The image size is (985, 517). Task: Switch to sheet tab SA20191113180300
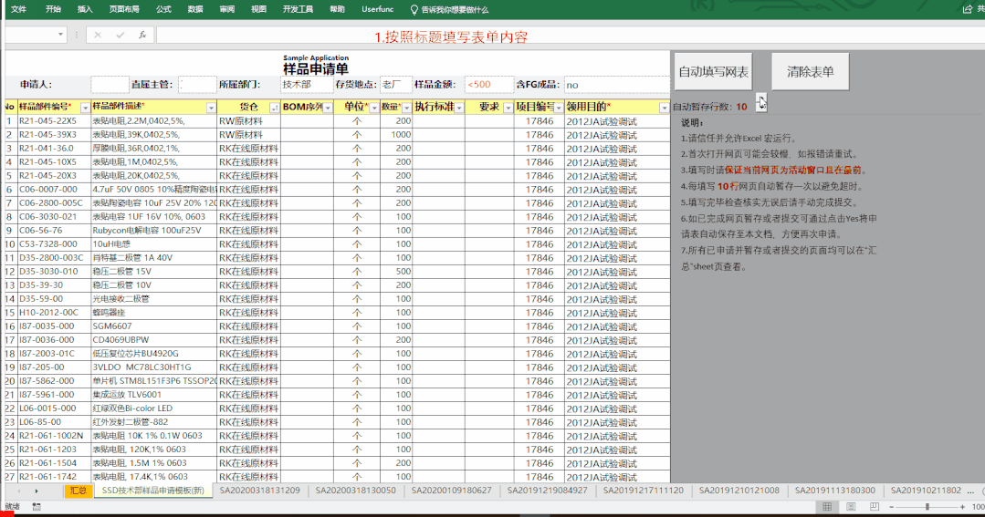tap(835, 491)
